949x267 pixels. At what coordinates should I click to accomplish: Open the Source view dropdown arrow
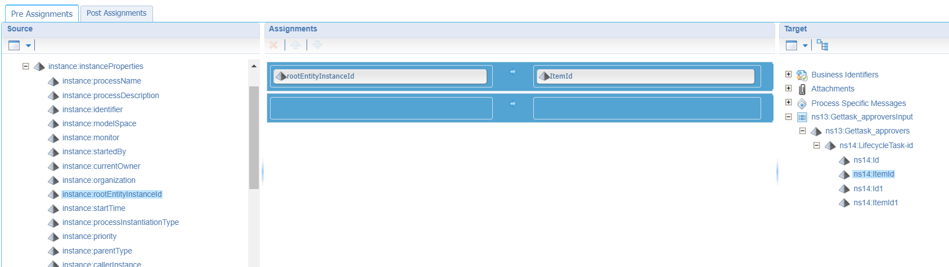pos(28,46)
